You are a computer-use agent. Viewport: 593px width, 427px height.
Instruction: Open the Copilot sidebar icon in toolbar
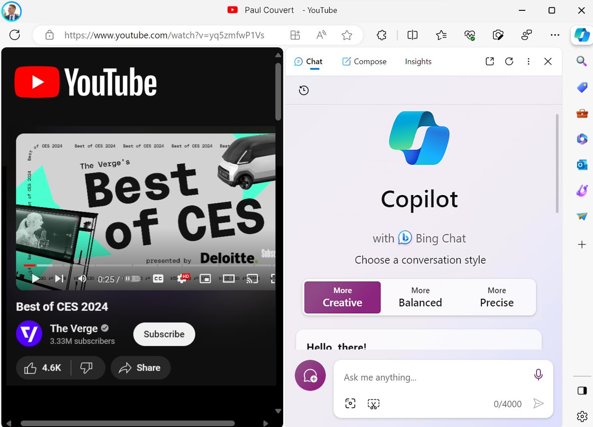(x=582, y=35)
